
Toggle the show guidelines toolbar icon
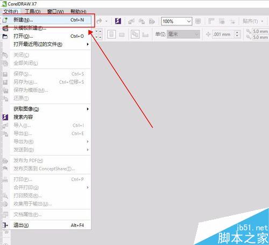point(232,22)
